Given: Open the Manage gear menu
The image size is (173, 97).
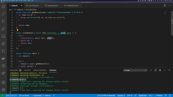Looking at the screenshot, I should 4,90.
